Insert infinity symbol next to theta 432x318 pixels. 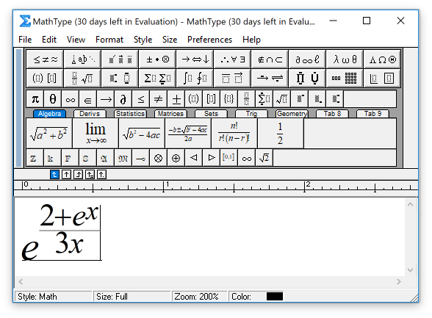[71, 99]
